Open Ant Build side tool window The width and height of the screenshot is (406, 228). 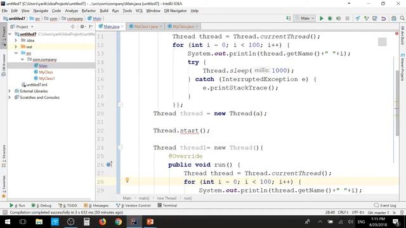[x=402, y=36]
